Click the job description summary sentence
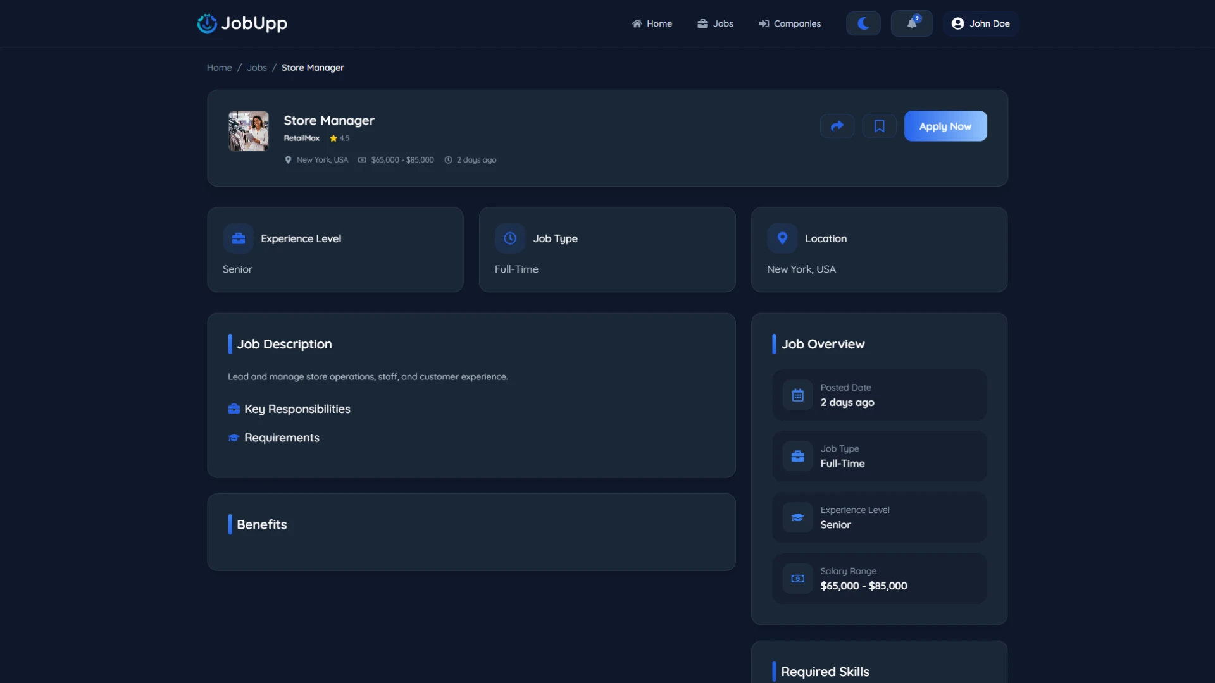1215x683 pixels. tap(368, 377)
